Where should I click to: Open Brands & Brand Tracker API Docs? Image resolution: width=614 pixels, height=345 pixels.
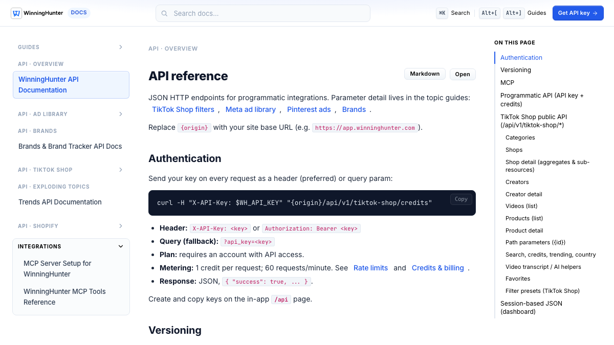coord(71,146)
